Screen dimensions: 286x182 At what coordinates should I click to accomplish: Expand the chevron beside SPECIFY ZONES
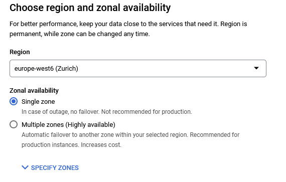click(25, 167)
